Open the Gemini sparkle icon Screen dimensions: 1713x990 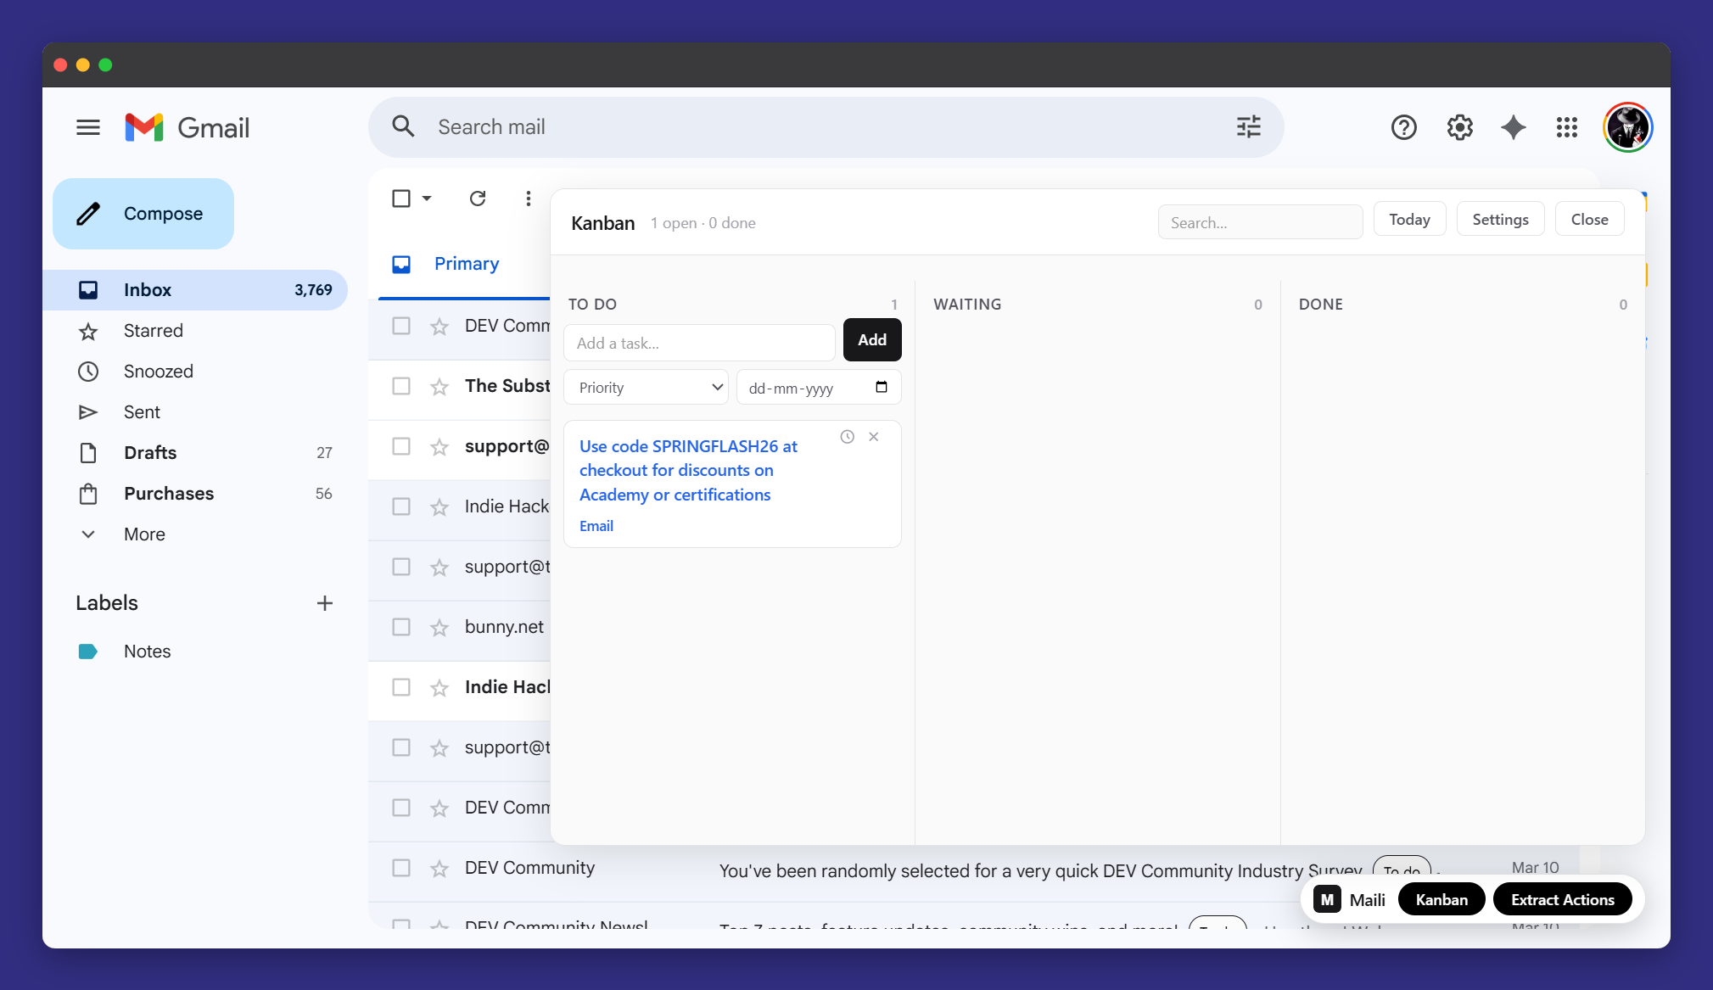pos(1514,127)
